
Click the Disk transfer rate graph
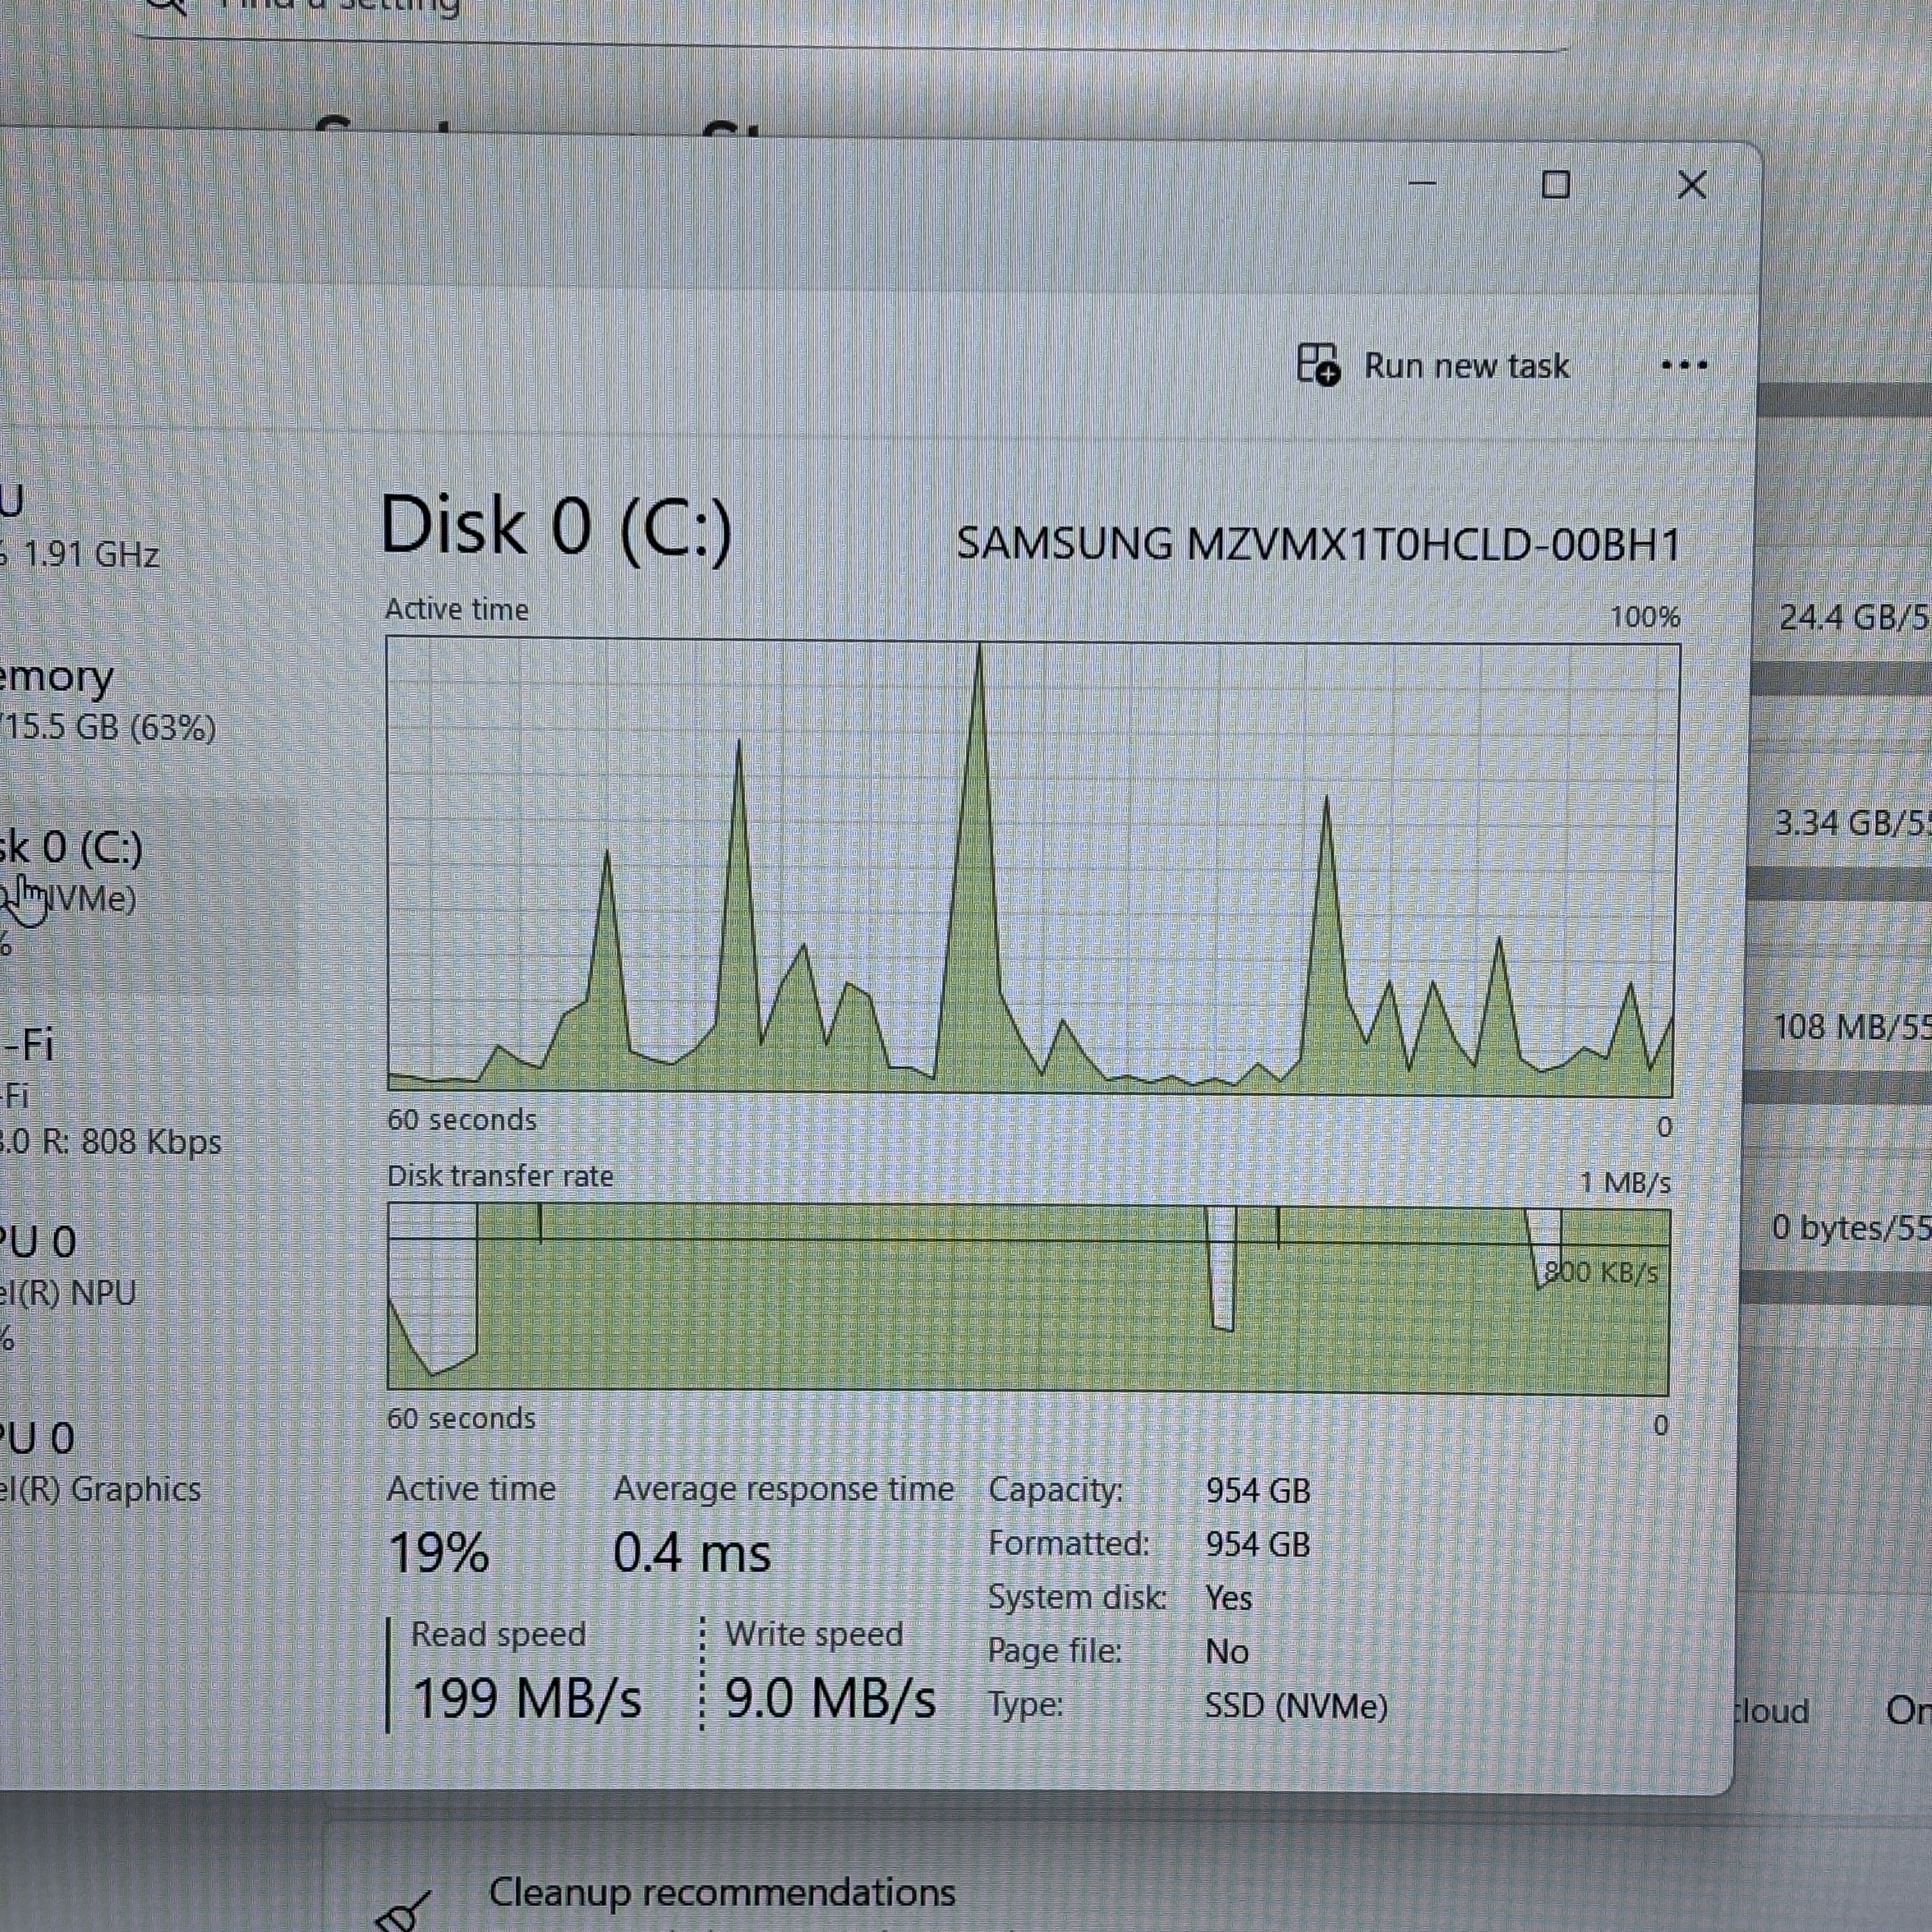[x=1028, y=1299]
